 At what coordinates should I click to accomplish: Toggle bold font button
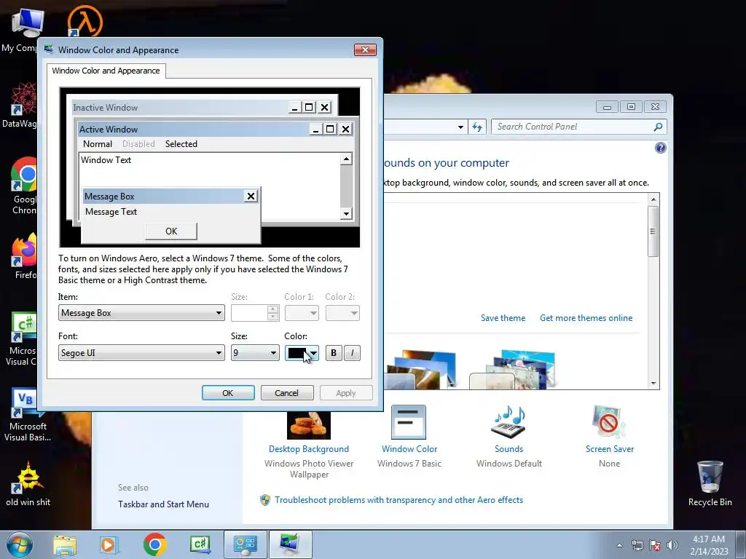[334, 353]
